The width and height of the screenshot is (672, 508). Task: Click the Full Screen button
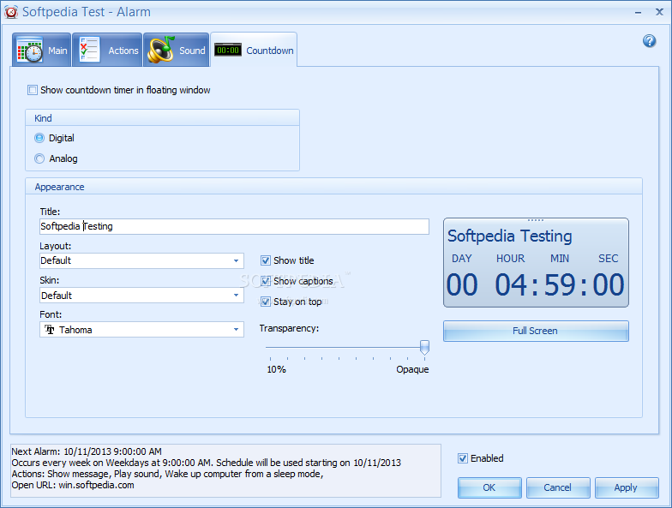click(536, 331)
